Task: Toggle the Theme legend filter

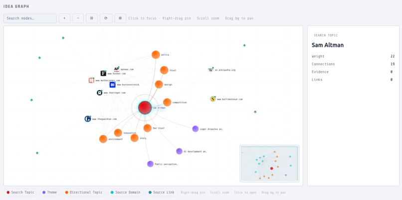Action: click(x=49, y=193)
